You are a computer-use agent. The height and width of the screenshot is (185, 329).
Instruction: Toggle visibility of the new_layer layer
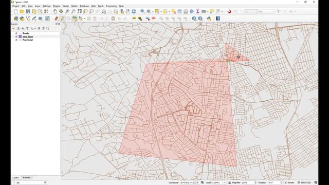[16, 36]
